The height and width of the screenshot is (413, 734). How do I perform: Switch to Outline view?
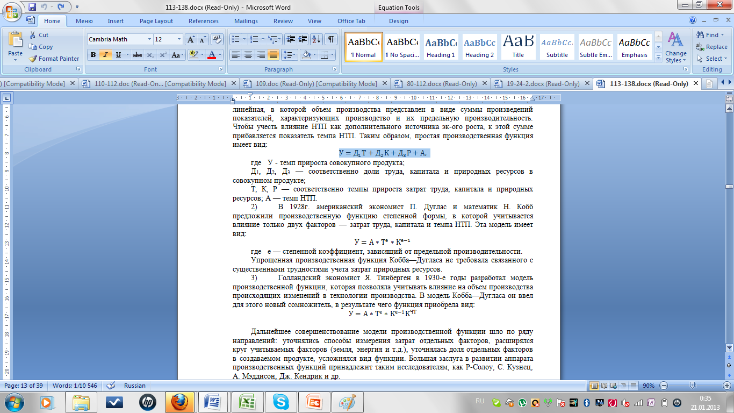coord(622,386)
